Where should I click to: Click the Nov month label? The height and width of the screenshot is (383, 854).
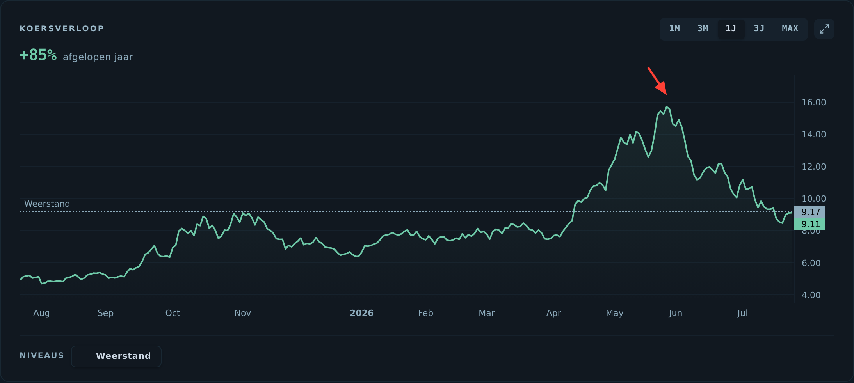[x=243, y=313]
